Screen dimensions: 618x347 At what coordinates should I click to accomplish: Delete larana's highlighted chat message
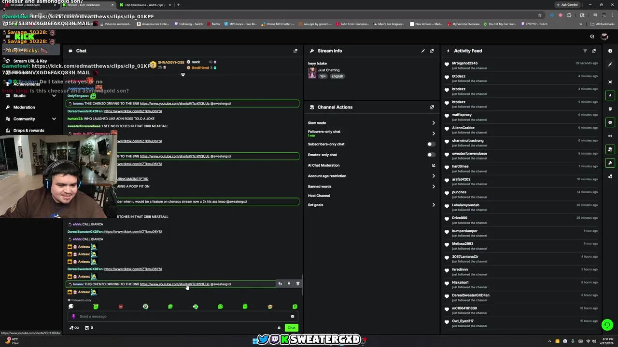(x=297, y=284)
